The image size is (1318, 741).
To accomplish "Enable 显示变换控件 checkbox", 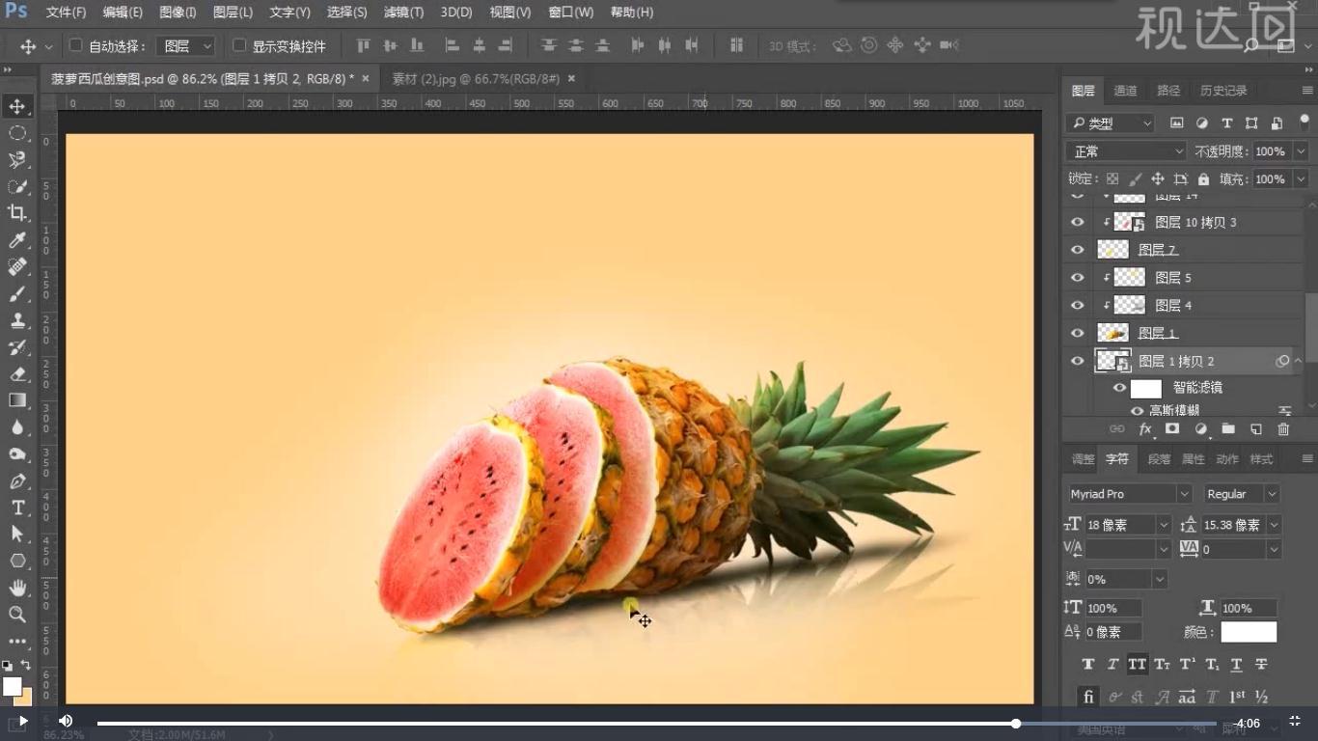I will (239, 45).
